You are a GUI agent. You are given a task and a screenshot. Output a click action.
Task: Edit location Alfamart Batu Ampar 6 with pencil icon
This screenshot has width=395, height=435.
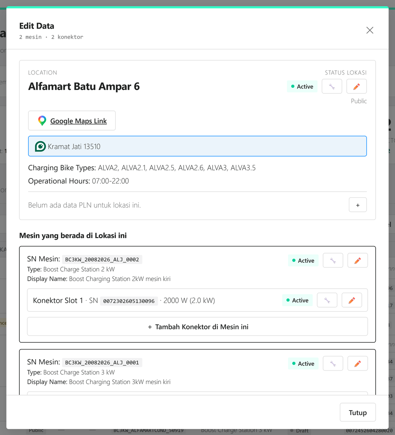tap(356, 86)
